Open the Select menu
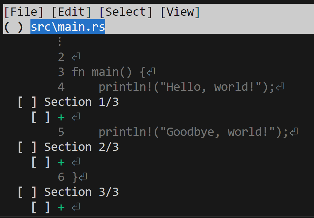Image resolution: width=314 pixels, height=218 pixels. click(126, 12)
